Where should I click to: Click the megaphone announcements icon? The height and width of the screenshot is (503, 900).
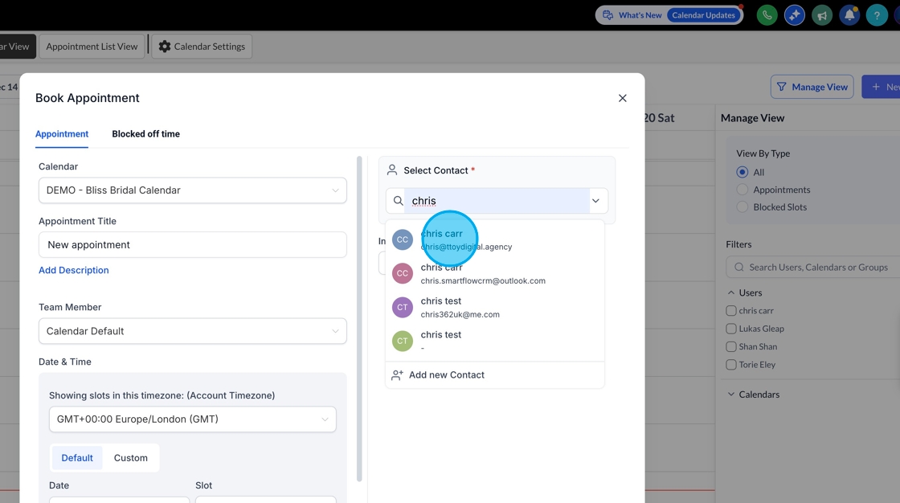pyautogui.click(x=822, y=15)
